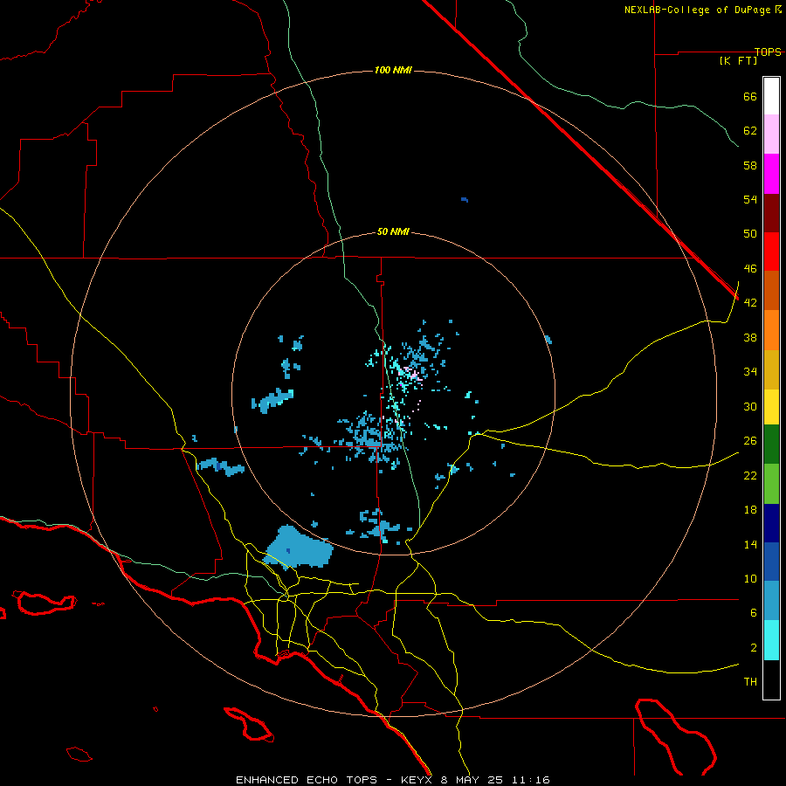Click the legend value "58"
Image resolution: width=786 pixels, height=786 pixels.
pyautogui.click(x=750, y=165)
